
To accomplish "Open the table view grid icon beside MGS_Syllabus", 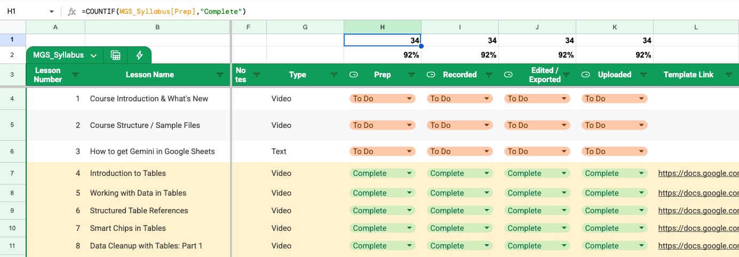I will tap(115, 55).
